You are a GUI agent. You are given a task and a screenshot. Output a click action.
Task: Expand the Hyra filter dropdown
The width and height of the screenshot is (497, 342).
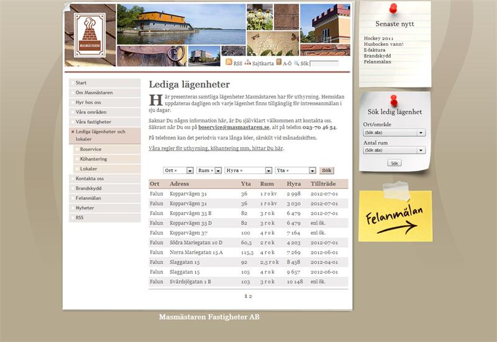coord(248,170)
